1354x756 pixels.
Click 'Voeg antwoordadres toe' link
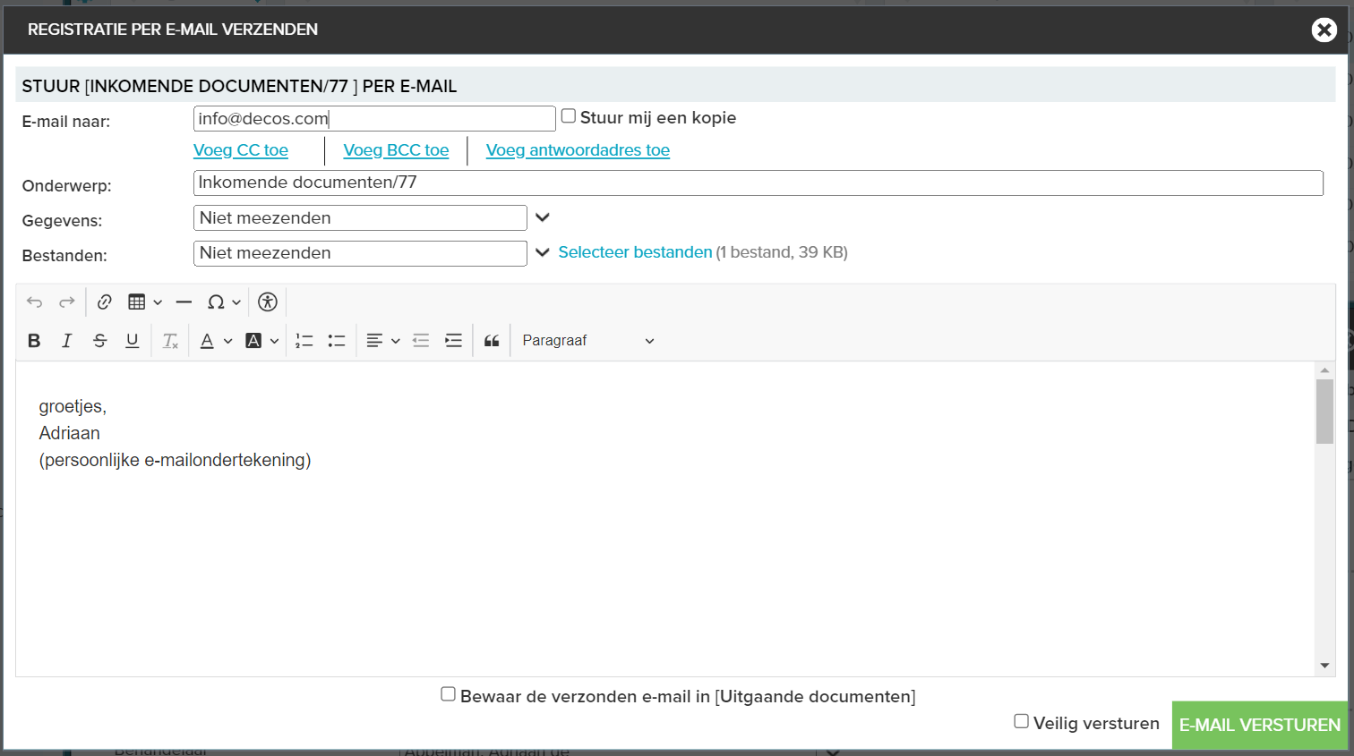click(x=578, y=150)
